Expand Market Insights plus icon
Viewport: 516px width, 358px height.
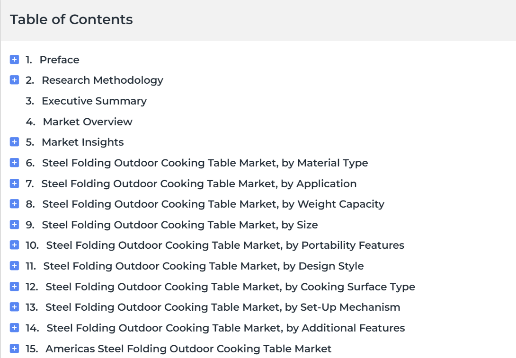coord(15,142)
